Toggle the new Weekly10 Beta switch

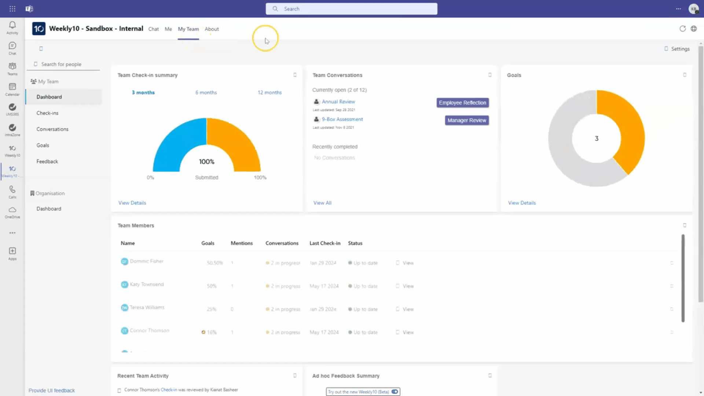pyautogui.click(x=395, y=392)
